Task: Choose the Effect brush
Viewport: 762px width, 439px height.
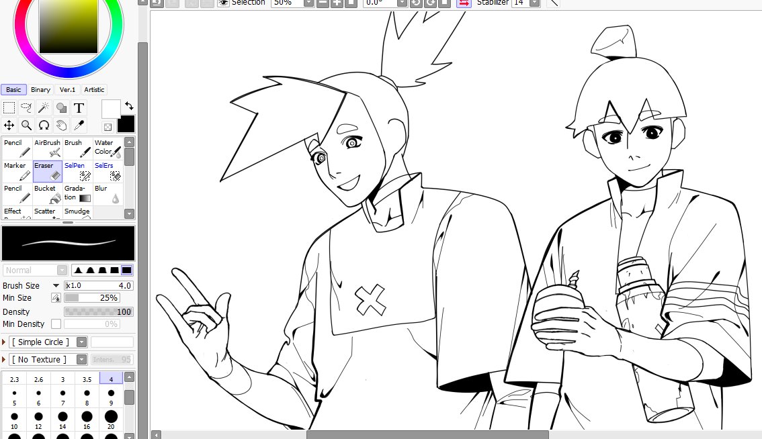Action: point(17,212)
